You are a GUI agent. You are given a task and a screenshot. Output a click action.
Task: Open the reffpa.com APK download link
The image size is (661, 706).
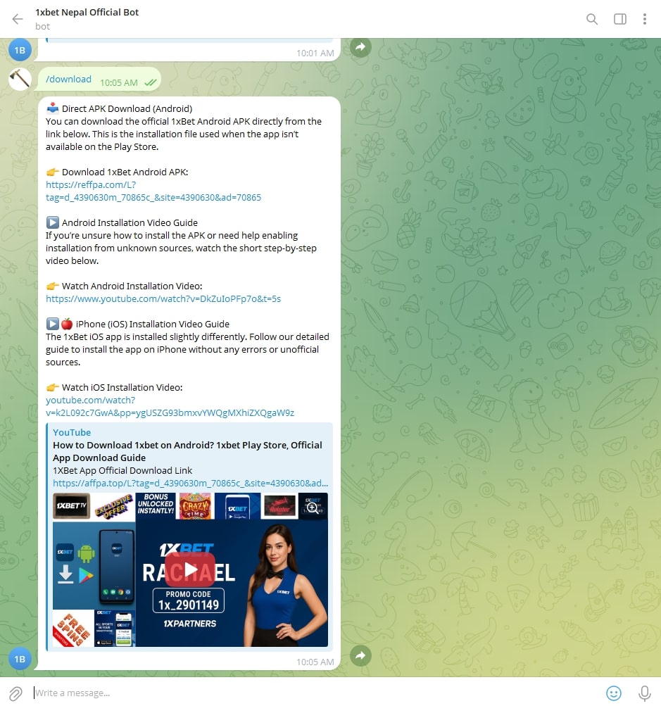[153, 191]
